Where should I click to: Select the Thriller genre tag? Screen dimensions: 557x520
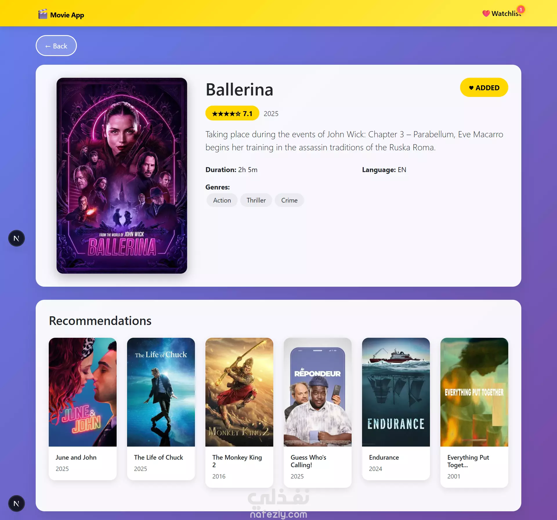(256, 200)
